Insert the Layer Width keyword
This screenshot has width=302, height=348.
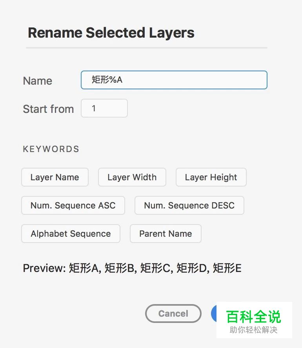tap(132, 177)
